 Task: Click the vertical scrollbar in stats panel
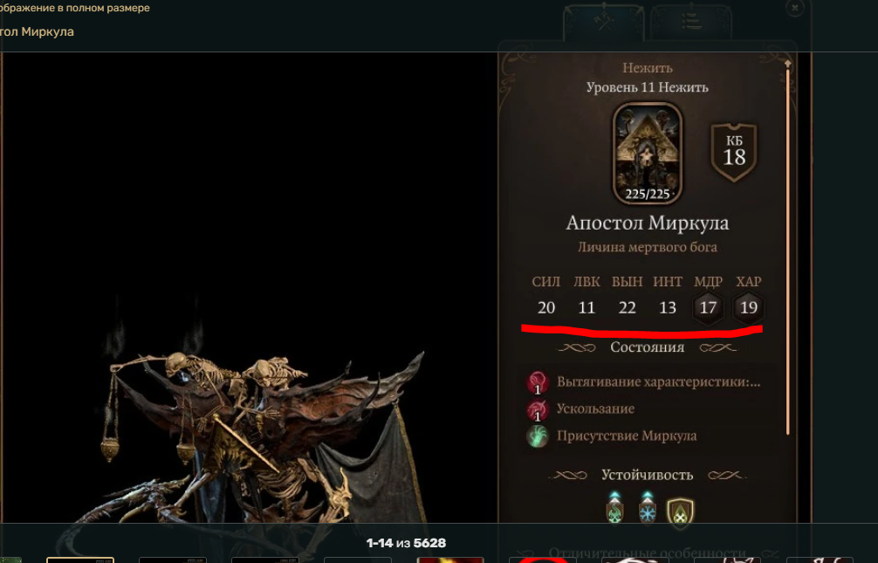(788, 248)
